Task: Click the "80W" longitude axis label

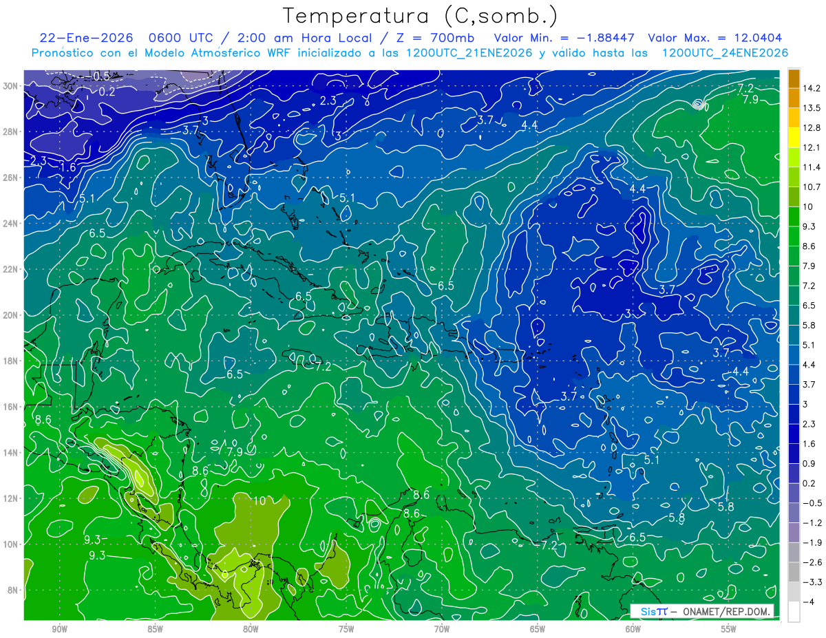Action: coord(251,629)
